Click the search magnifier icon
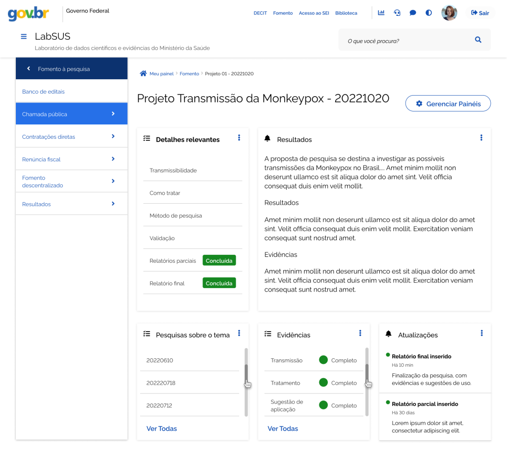 [x=478, y=40]
